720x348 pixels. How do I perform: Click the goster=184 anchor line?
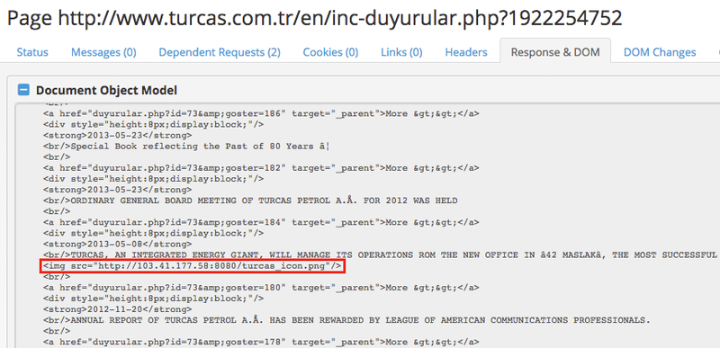tap(261, 222)
